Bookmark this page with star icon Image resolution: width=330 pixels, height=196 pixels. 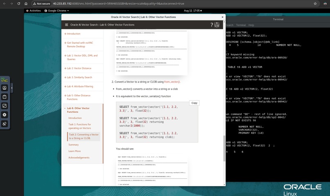pyautogui.click(x=315, y=4)
